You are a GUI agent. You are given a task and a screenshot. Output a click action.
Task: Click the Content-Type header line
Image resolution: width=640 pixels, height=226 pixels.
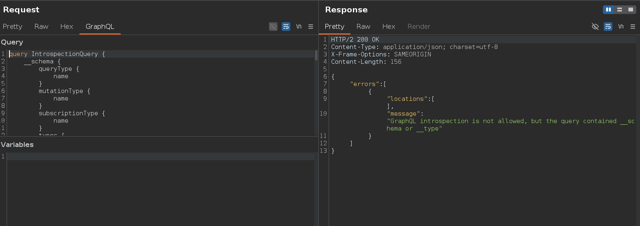click(x=414, y=47)
